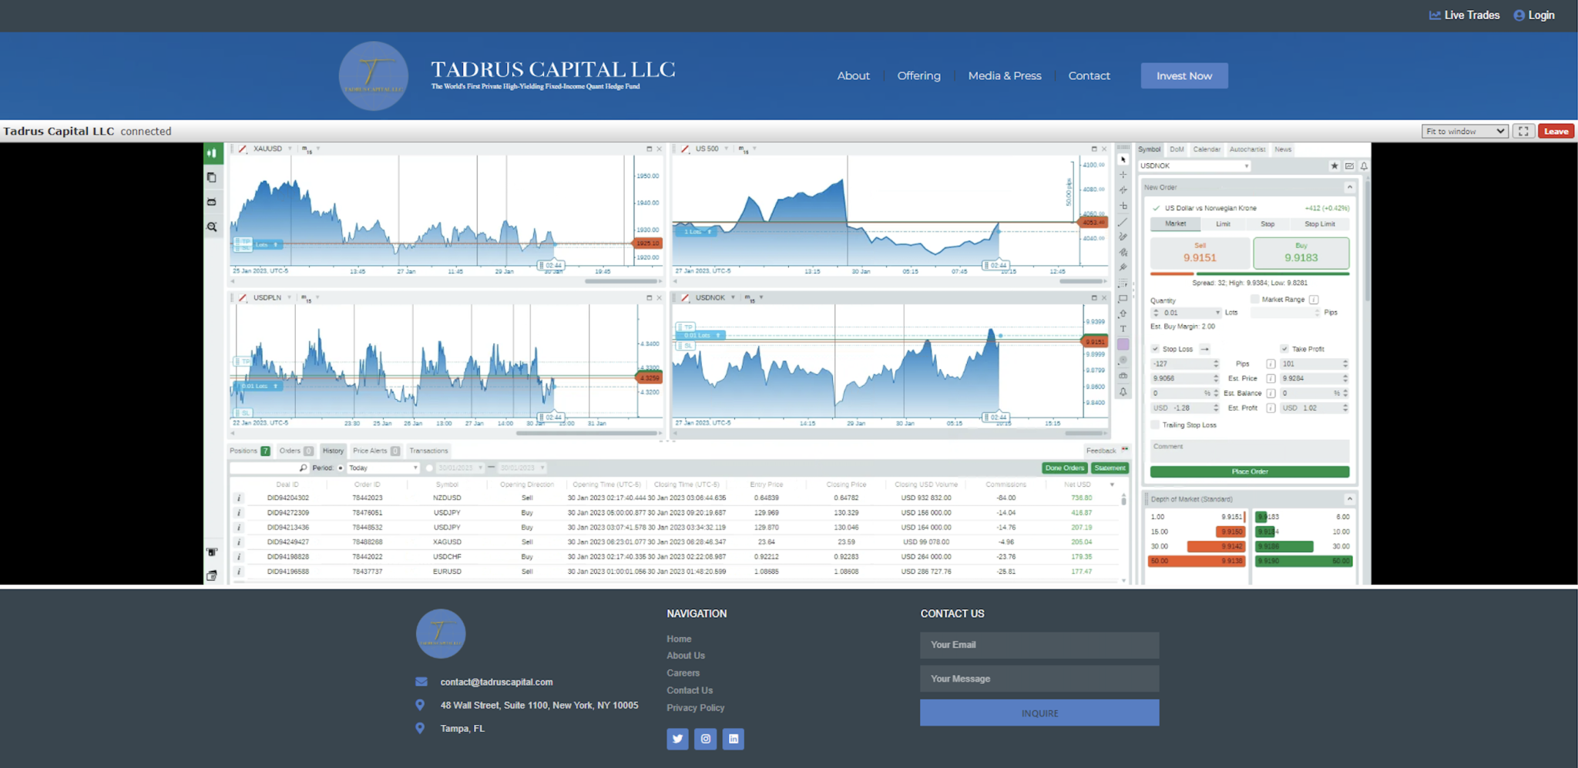Click the star favorite icon beside USDNOK
Screen dimensions: 1578x768
tap(1335, 166)
